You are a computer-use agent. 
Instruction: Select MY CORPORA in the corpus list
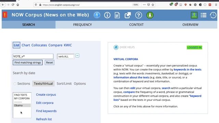coord(22,98)
